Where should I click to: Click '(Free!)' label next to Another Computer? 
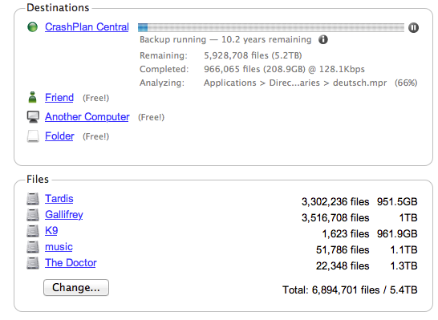(x=151, y=117)
